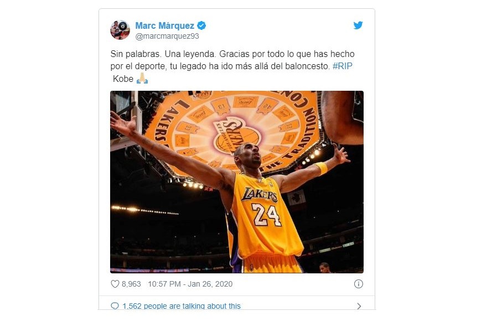The width and height of the screenshot is (497, 332).
Task: Click the speech bubble reply icon
Action: click(115, 306)
